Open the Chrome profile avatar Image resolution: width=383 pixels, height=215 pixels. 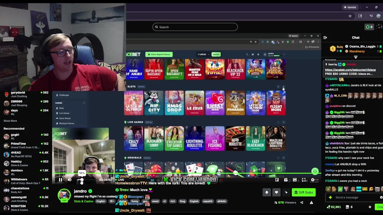(x=379, y=16)
